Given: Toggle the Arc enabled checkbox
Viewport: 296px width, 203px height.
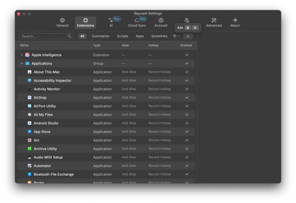Looking at the screenshot, I should tap(187, 140).
